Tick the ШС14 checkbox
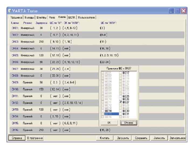This screenshot has width=194, height=145. click(103, 111)
